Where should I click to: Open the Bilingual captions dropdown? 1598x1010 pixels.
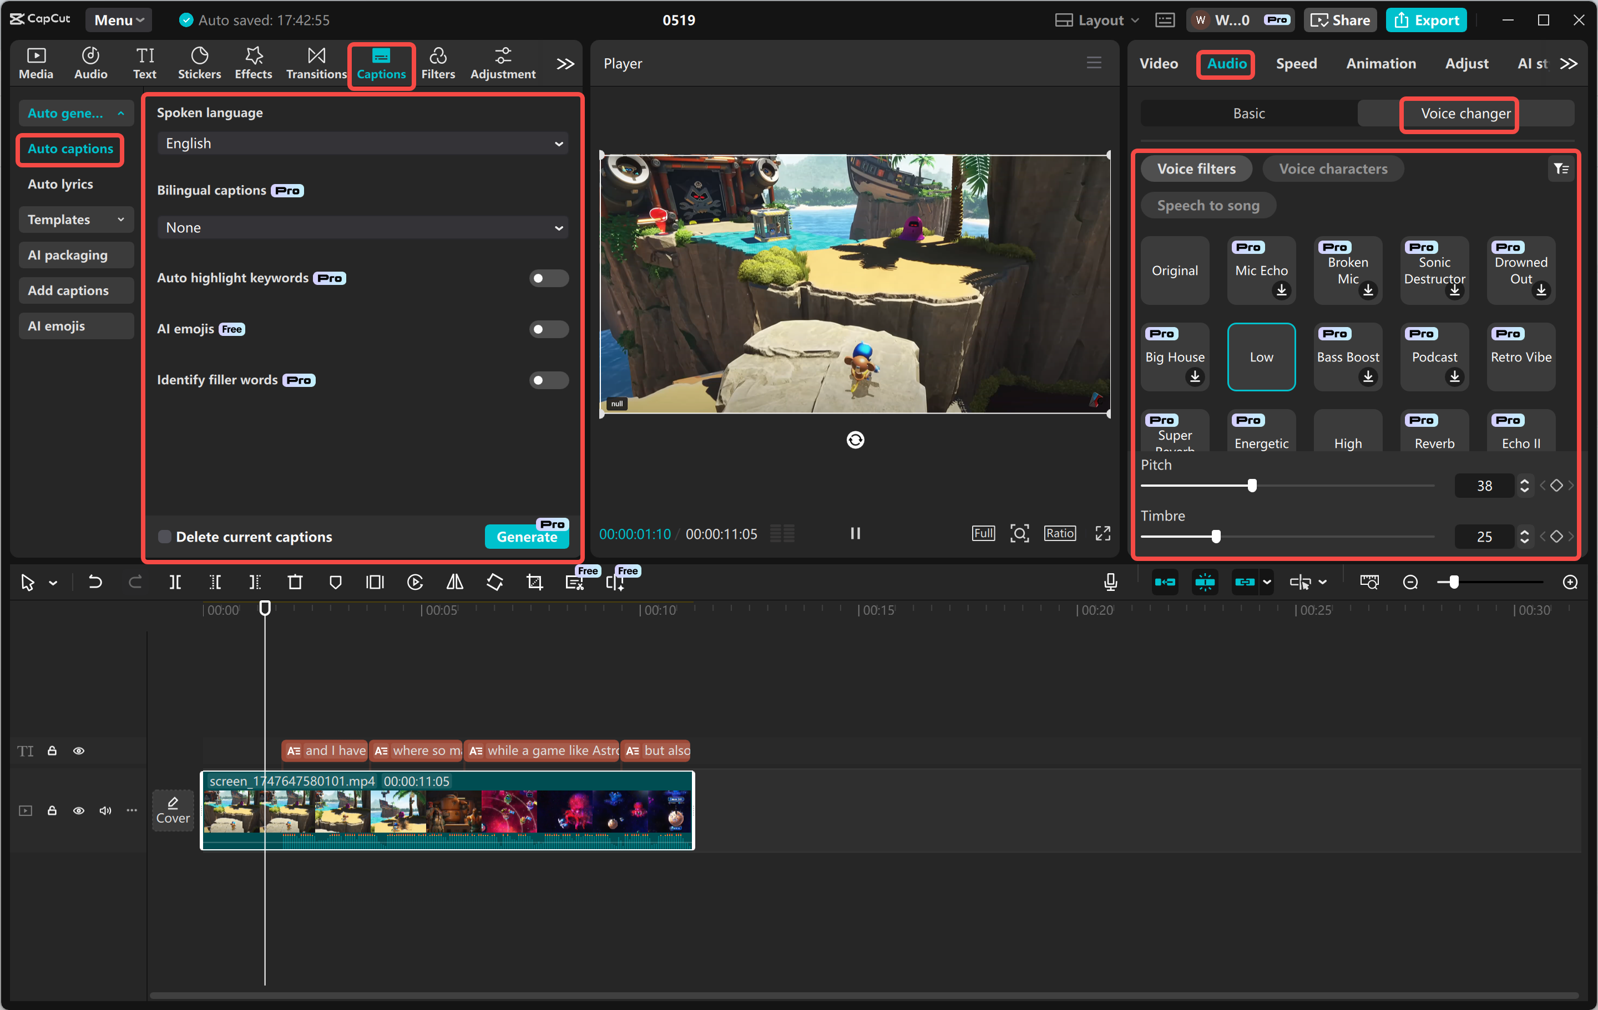click(362, 227)
